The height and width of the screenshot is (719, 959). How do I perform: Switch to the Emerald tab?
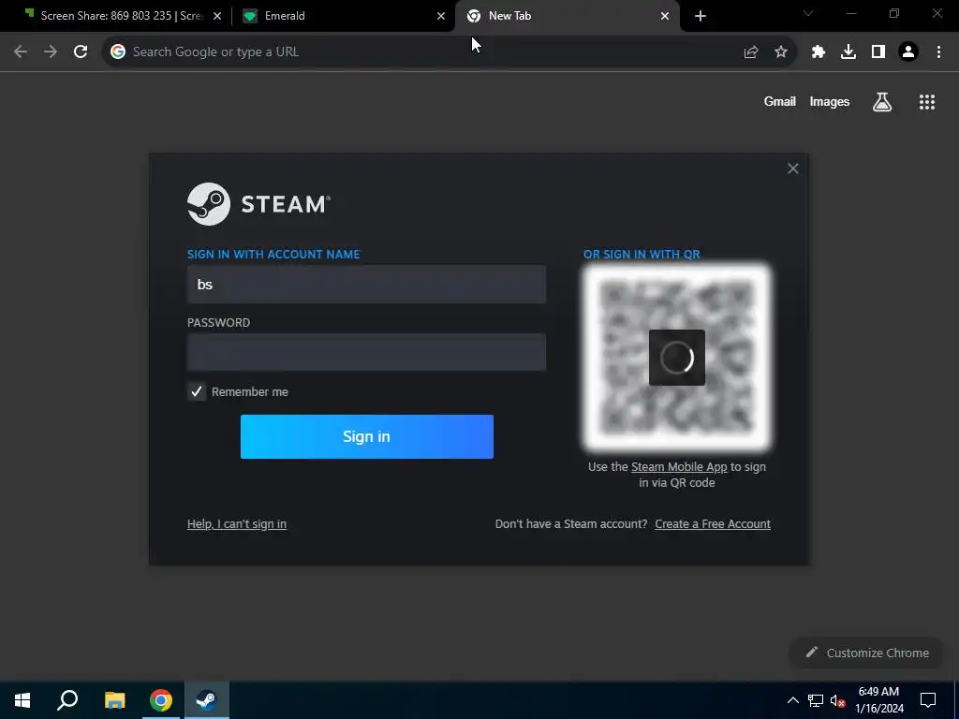[344, 16]
